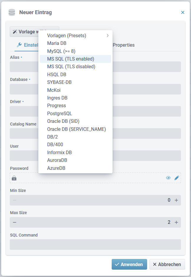Screen dimensions: 191x277
Task: Decrease Min Size with minus icon
Action: pos(14,200)
